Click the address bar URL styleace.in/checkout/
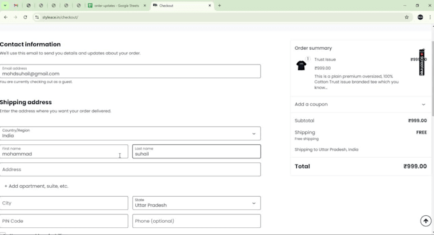Image resolution: width=434 pixels, height=235 pixels. pyautogui.click(x=60, y=17)
